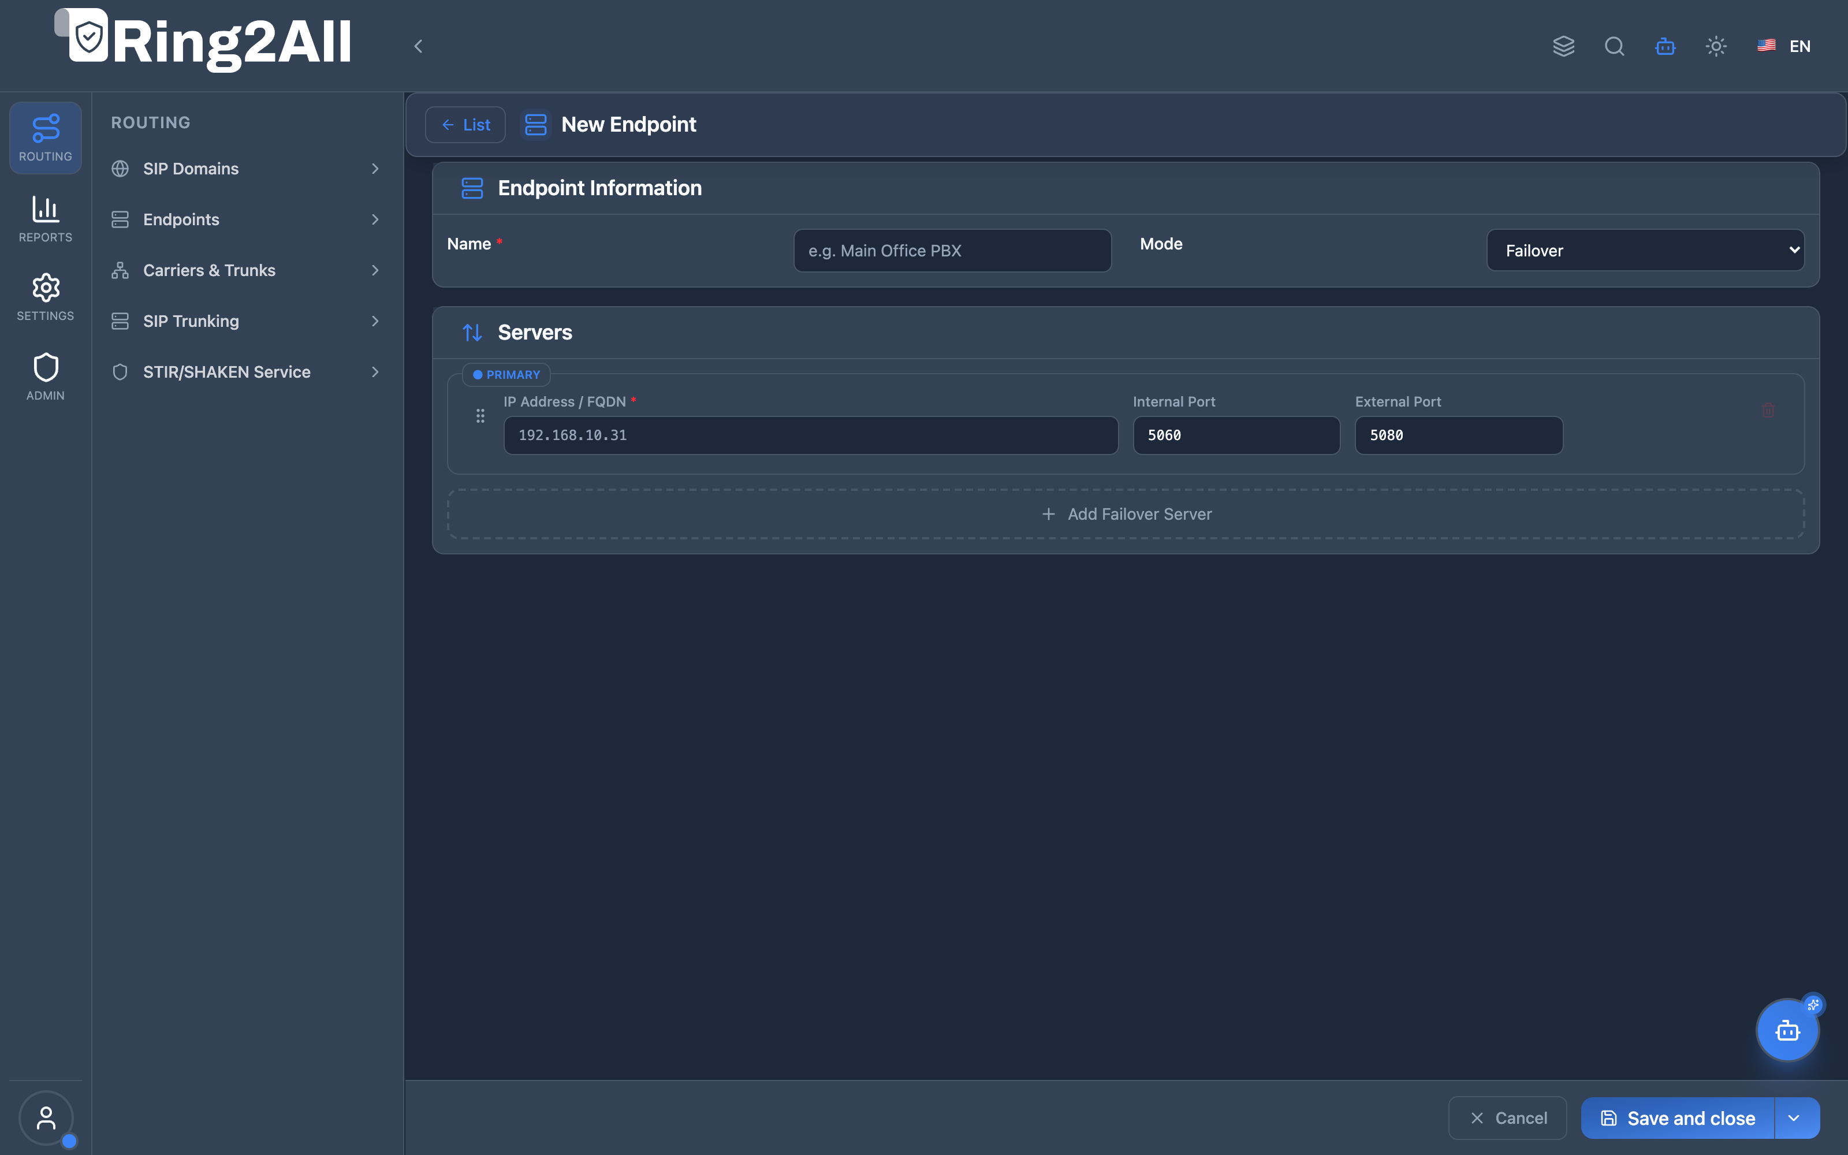Open the user profile avatar
The image size is (1848, 1155).
pos(46,1119)
